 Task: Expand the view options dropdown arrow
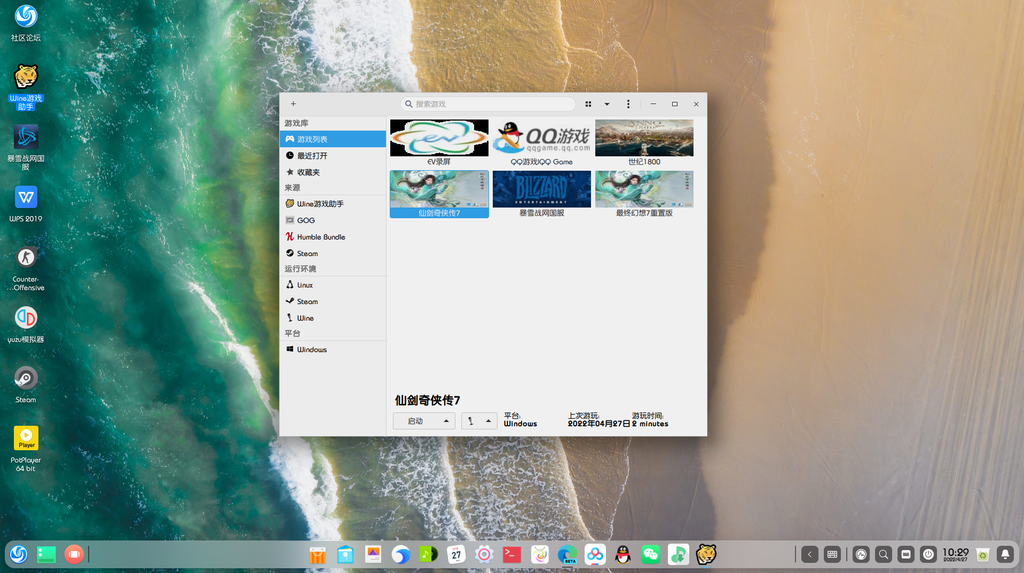tap(606, 104)
